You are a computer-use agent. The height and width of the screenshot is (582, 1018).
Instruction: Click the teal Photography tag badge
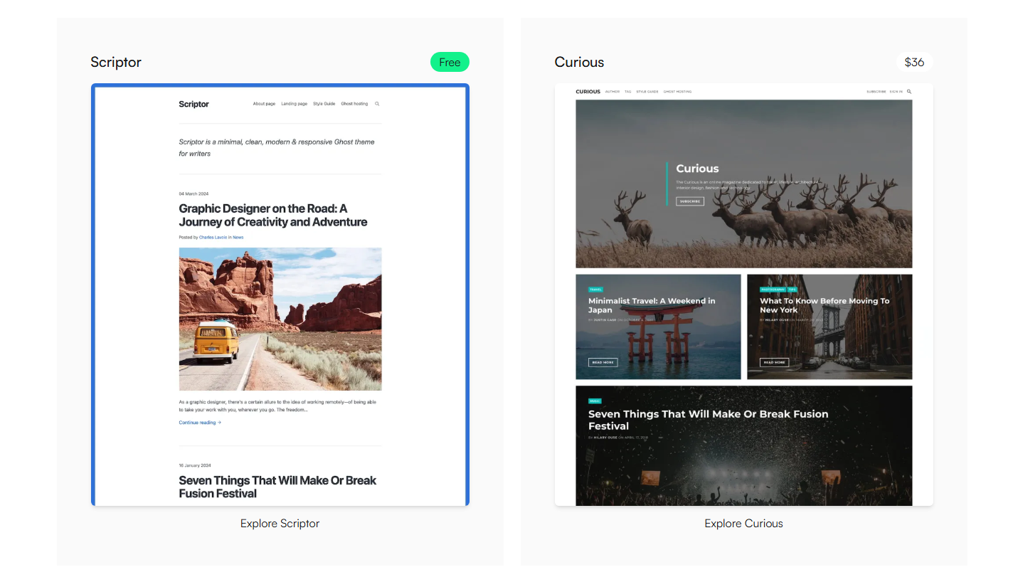click(x=772, y=290)
